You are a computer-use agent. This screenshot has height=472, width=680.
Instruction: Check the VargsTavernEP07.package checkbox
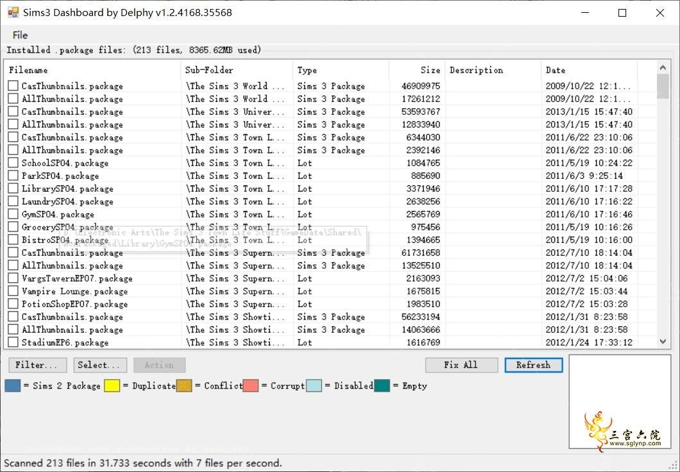(13, 278)
